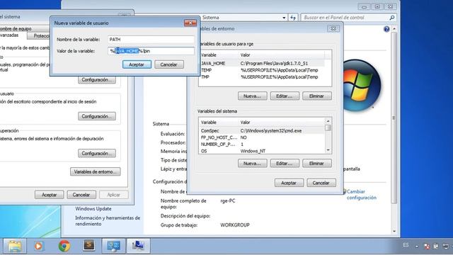The image size is (453, 255).
Task: Close the Variables de entorno window
Action: [x=333, y=28]
